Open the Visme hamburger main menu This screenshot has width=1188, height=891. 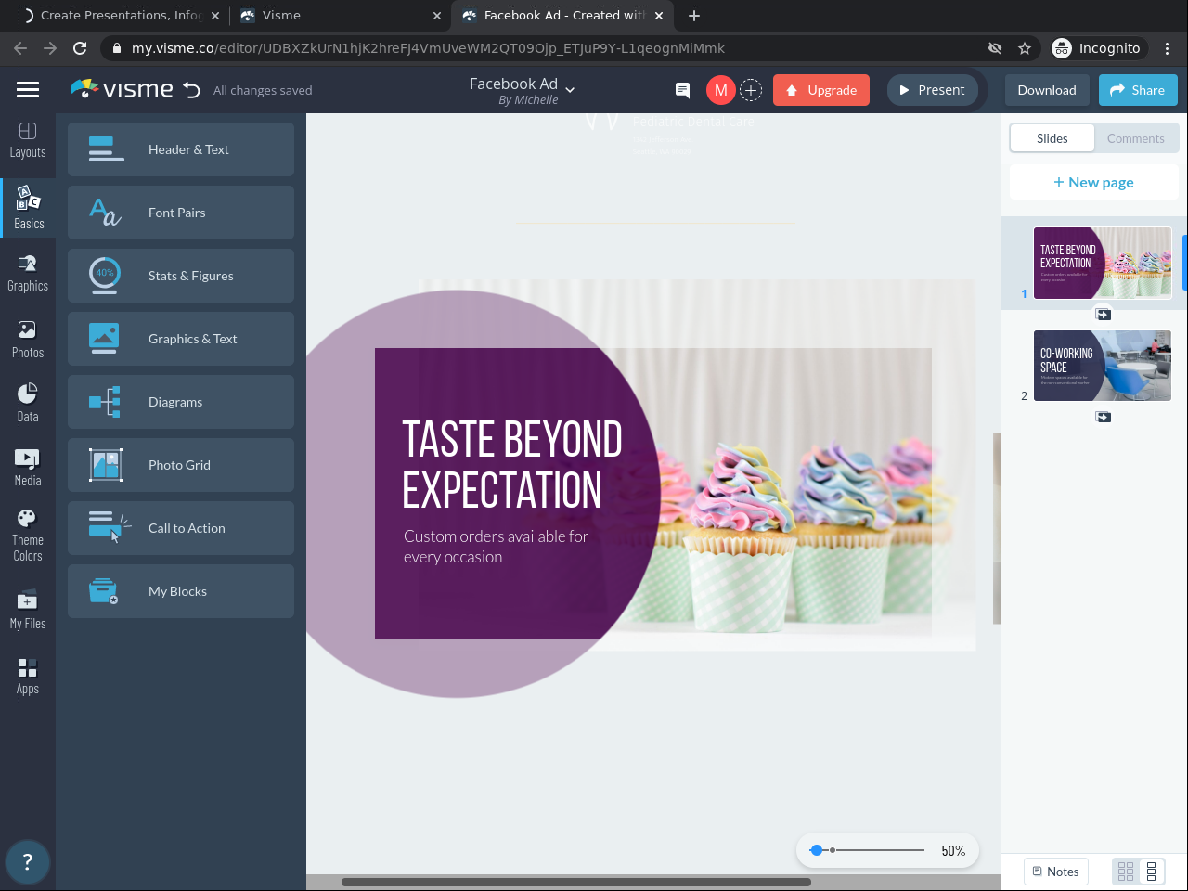[28, 90]
